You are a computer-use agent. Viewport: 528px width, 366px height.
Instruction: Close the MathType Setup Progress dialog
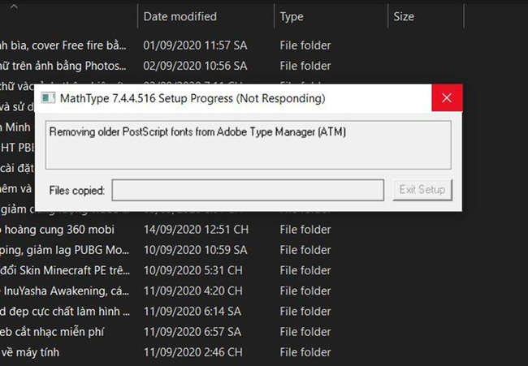(447, 98)
